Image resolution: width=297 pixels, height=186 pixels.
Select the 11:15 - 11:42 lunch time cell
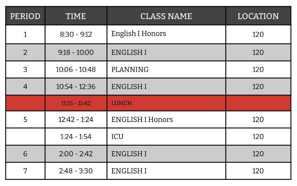tap(76, 103)
